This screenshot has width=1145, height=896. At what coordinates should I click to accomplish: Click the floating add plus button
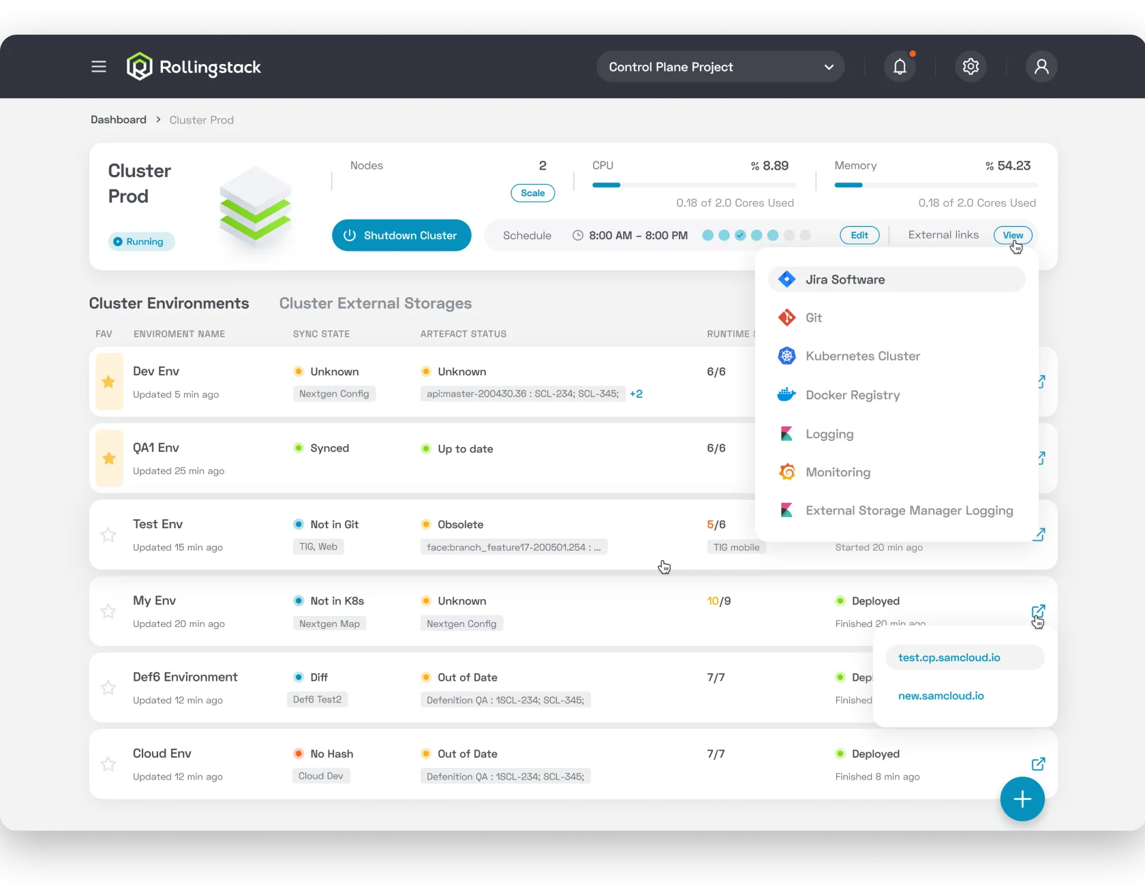[1022, 799]
